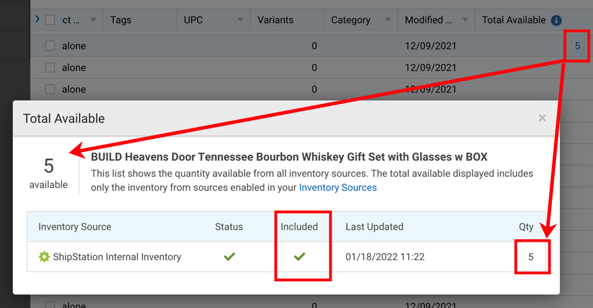Close the Total Available dialog
This screenshot has width=593, height=308.
pyautogui.click(x=542, y=118)
